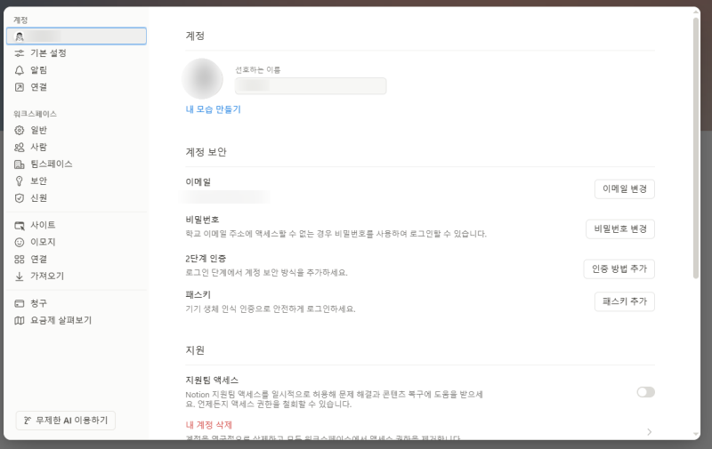Click the people icon beside 사람
This screenshot has height=449, width=712.
19,147
